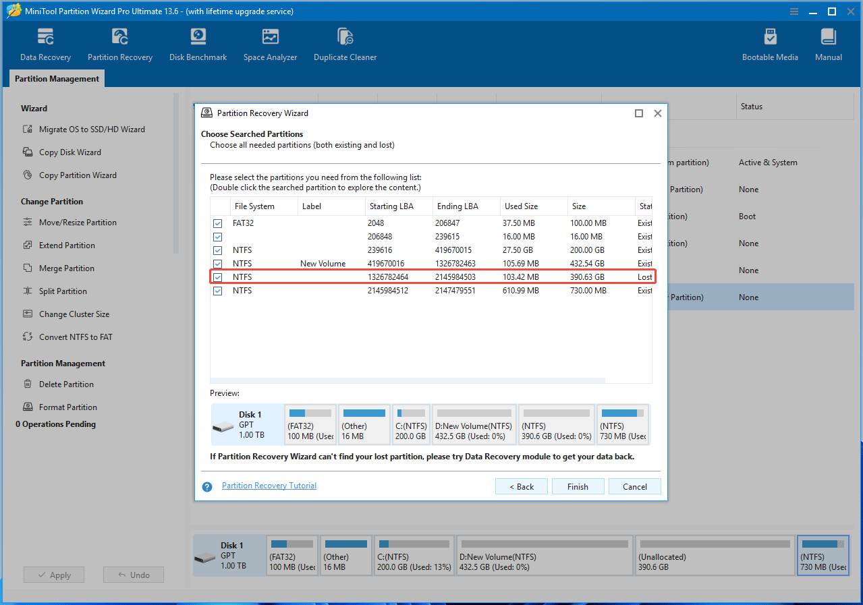The width and height of the screenshot is (863, 605).
Task: Select the C:(NTFS) block in main disk map
Action: 414,556
